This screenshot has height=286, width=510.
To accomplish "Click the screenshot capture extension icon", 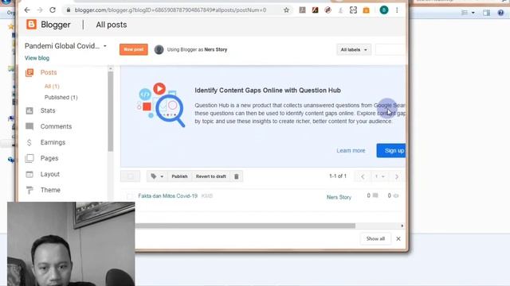I will tap(353, 10).
